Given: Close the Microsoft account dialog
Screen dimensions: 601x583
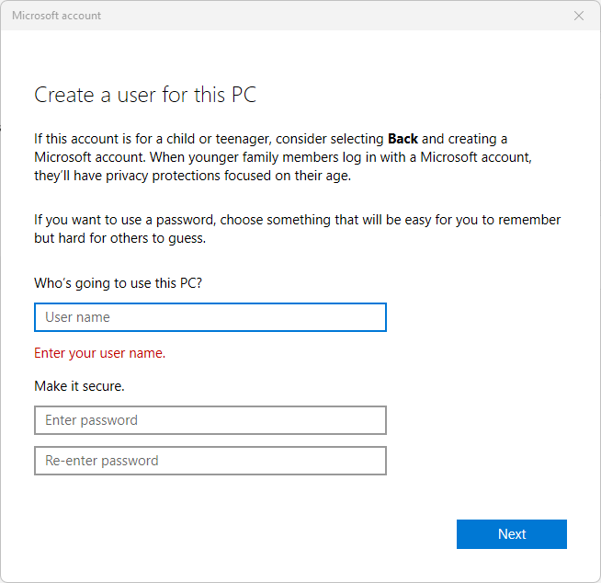Looking at the screenshot, I should [x=579, y=16].
